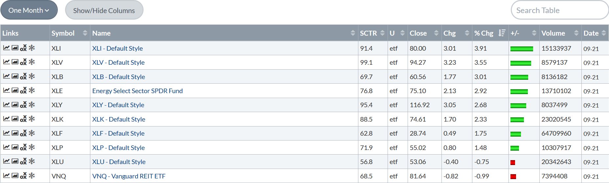Focus the Search Table input field
The image size is (609, 183).
click(560, 10)
